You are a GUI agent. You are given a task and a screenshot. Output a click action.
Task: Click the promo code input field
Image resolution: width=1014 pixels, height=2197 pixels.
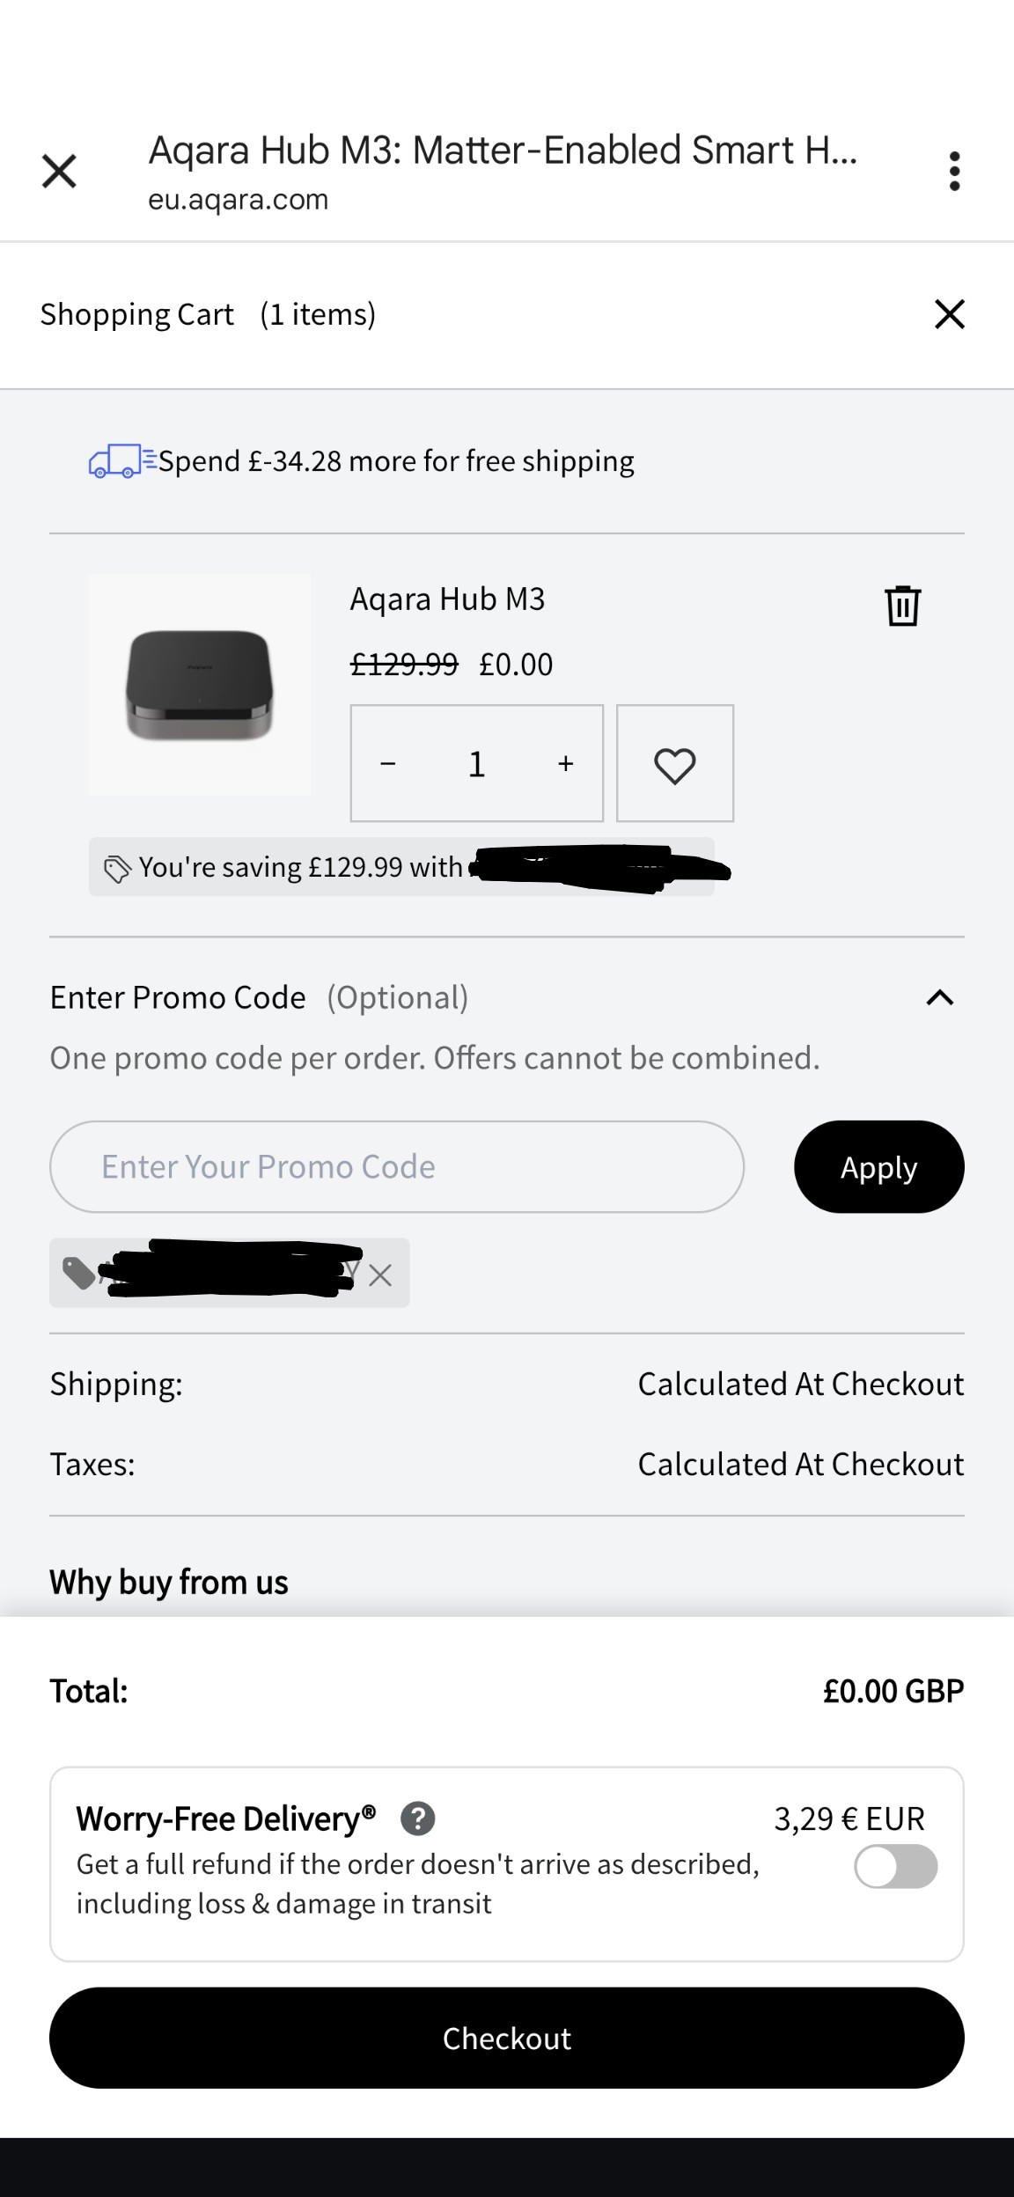pyautogui.click(x=397, y=1167)
